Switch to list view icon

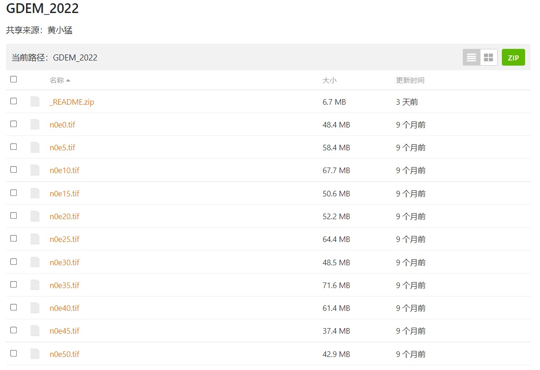point(471,57)
